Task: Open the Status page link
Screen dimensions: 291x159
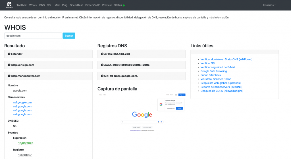Action: pos(118,5)
